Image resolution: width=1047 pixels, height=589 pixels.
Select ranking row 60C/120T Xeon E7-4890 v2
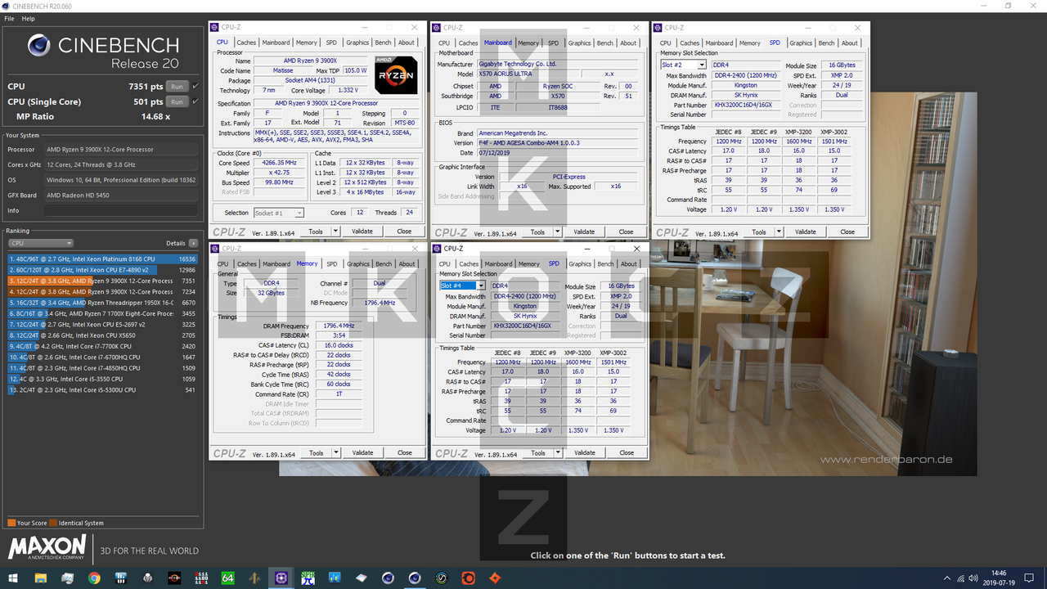(x=102, y=270)
